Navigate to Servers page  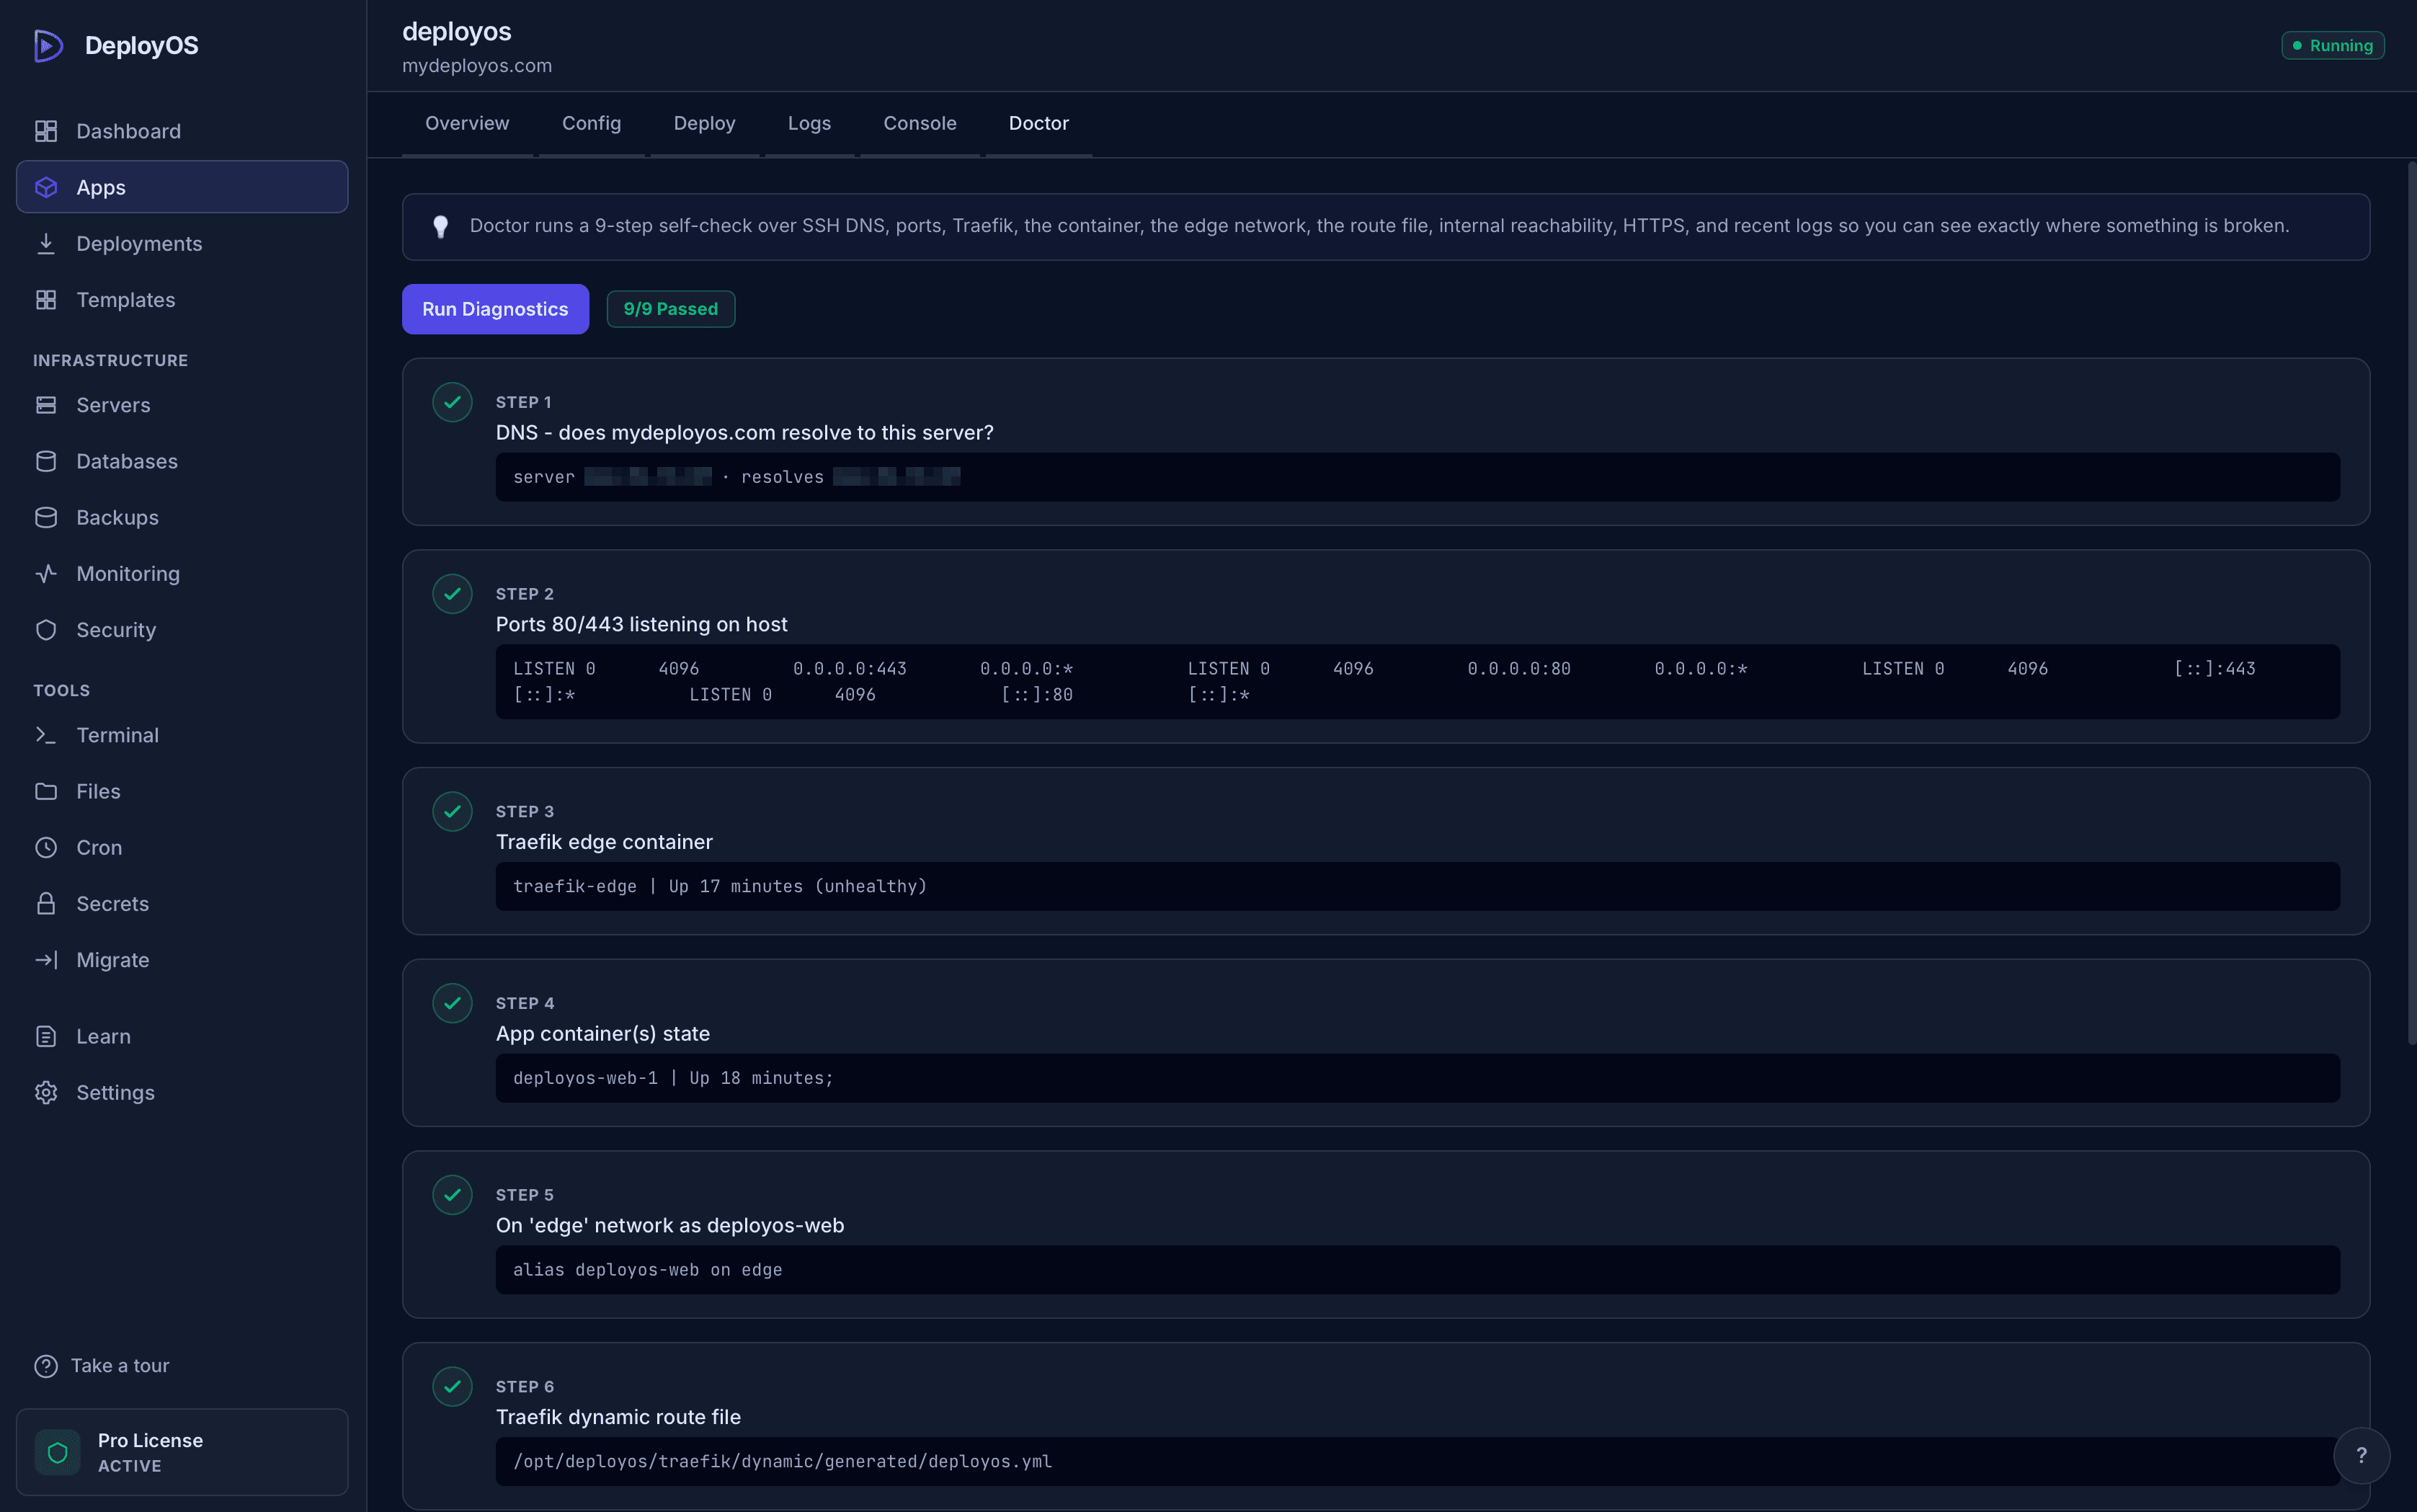click(x=182, y=405)
